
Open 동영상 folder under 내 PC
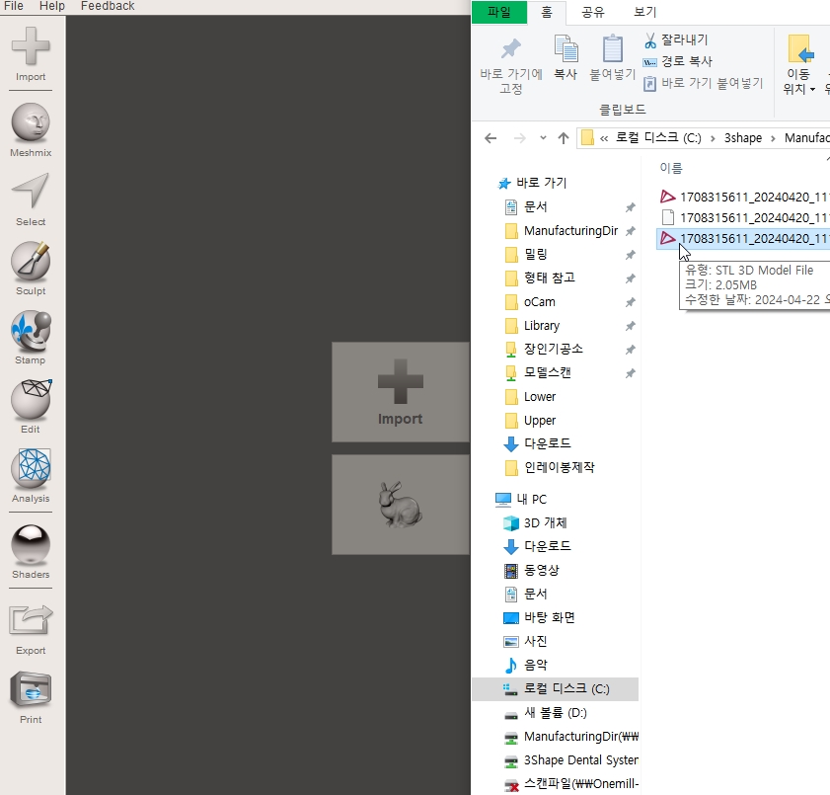(x=531, y=571)
